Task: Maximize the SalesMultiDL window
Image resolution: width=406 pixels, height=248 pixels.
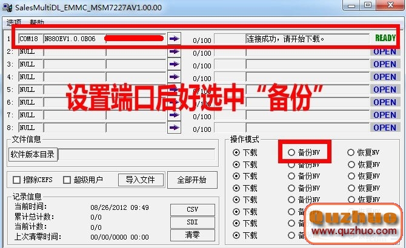Action: point(368,5)
